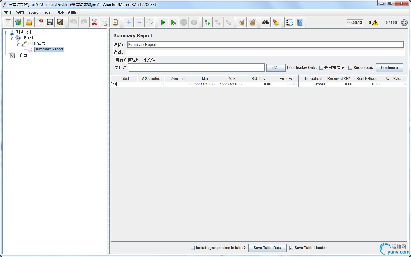
Task: Open Search with binoculars icon
Action: click(x=266, y=22)
